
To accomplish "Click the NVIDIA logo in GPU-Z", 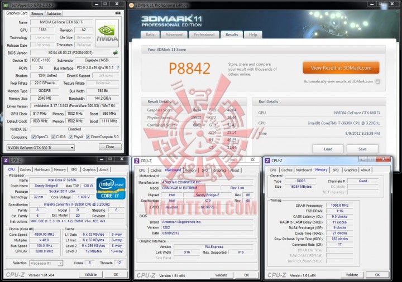I will 107,33.
